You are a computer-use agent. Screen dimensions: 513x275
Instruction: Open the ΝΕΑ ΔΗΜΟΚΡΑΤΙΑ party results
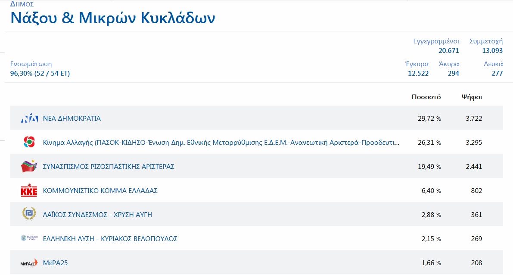click(x=72, y=119)
